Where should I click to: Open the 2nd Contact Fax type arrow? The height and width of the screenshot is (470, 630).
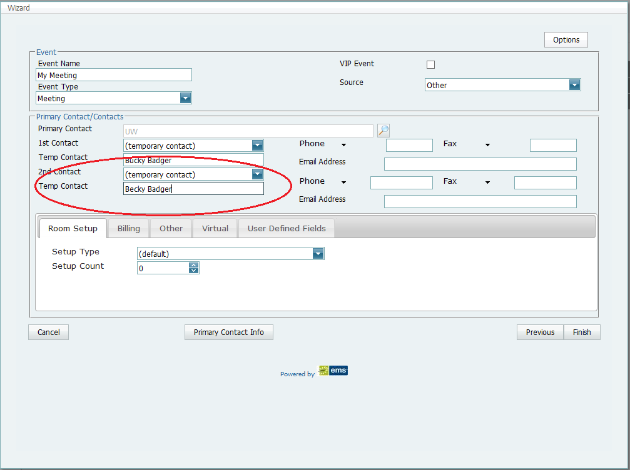[487, 182]
